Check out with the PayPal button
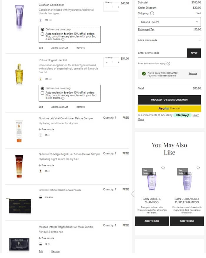206x258 pixels. (169, 109)
